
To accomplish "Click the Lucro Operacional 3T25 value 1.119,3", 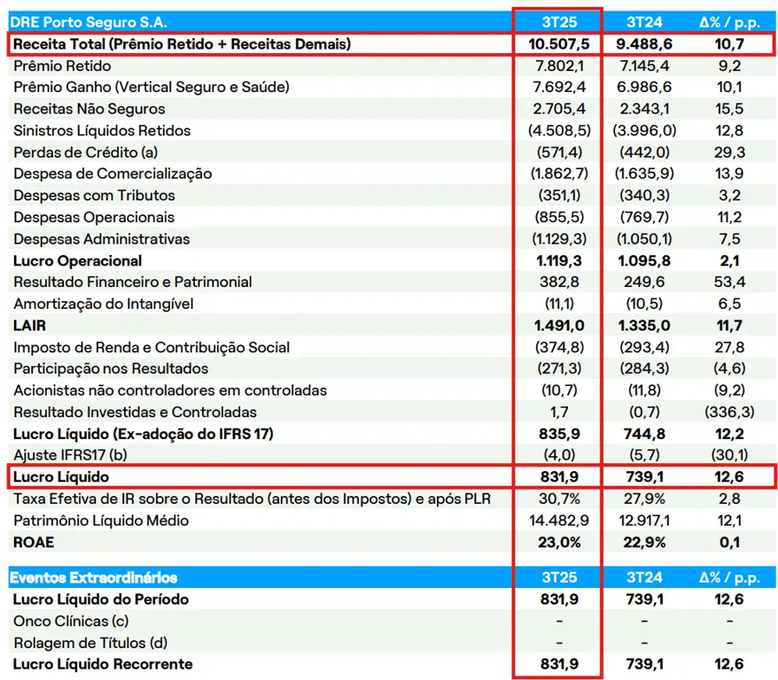I will pos(558,260).
